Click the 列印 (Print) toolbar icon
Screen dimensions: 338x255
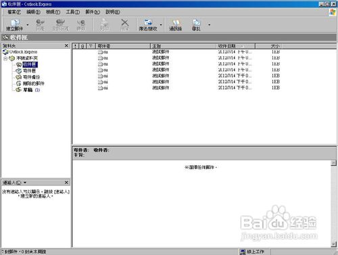[104, 25]
